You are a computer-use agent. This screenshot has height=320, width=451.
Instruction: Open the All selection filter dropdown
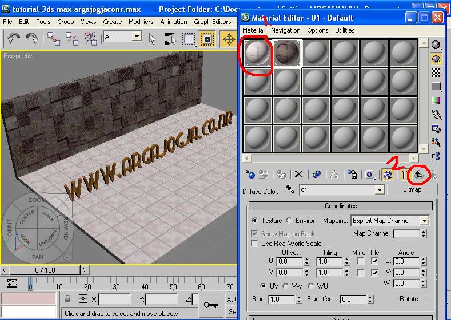click(137, 37)
